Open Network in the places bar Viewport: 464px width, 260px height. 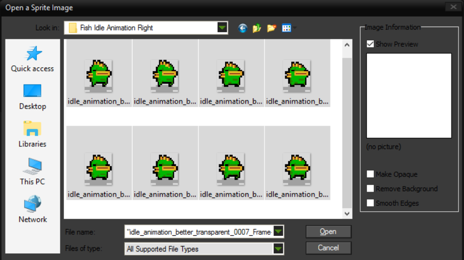(33, 210)
